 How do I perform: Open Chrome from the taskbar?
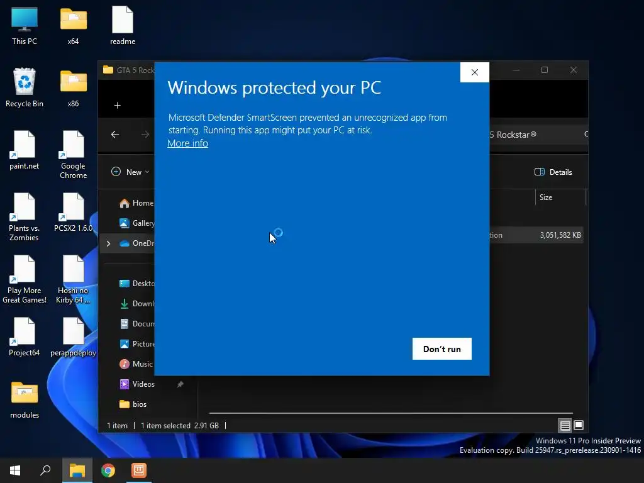pyautogui.click(x=108, y=470)
